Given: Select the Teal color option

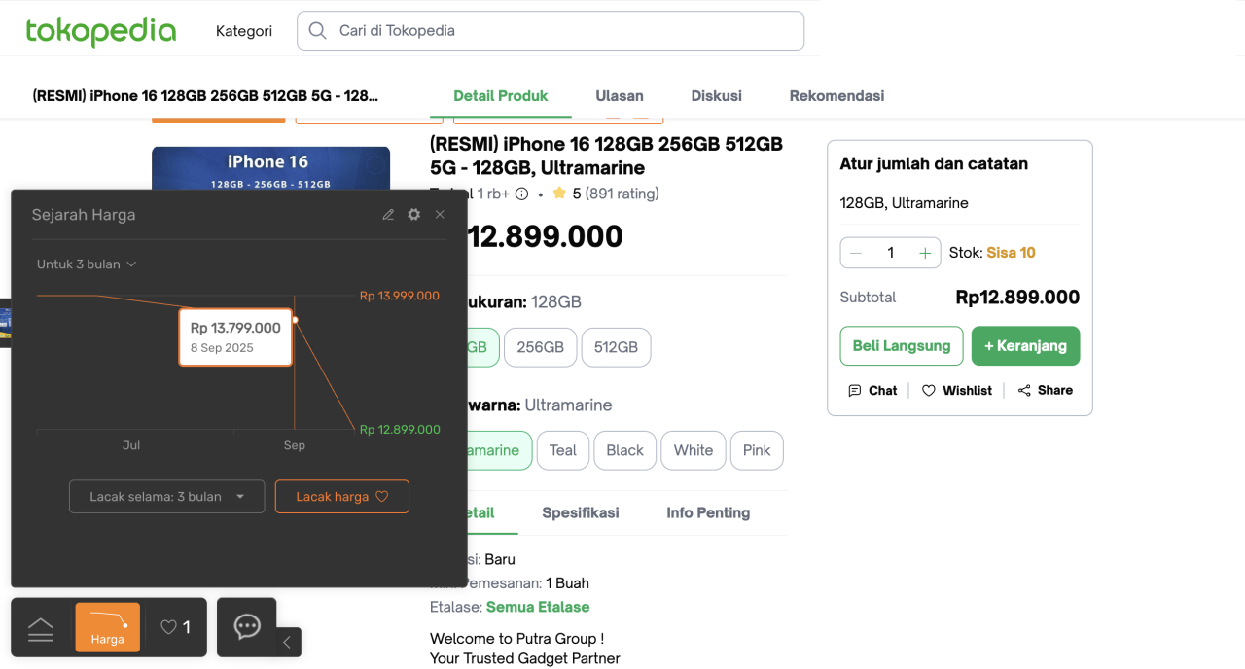Looking at the screenshot, I should coord(563,450).
